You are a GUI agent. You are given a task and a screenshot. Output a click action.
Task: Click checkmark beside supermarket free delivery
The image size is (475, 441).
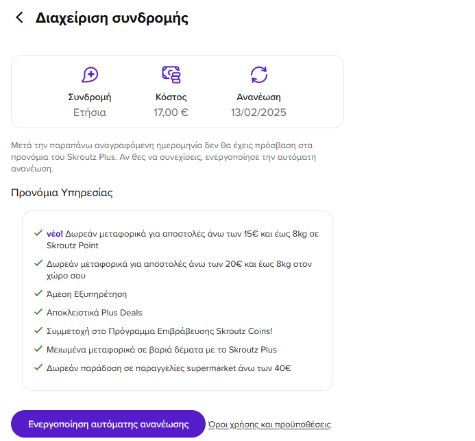38,368
